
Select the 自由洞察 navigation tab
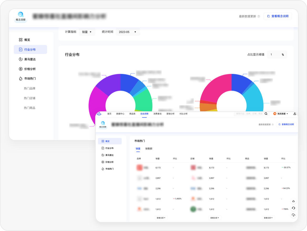(x=144, y=114)
